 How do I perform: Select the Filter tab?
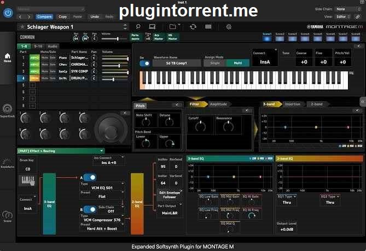[x=196, y=104]
